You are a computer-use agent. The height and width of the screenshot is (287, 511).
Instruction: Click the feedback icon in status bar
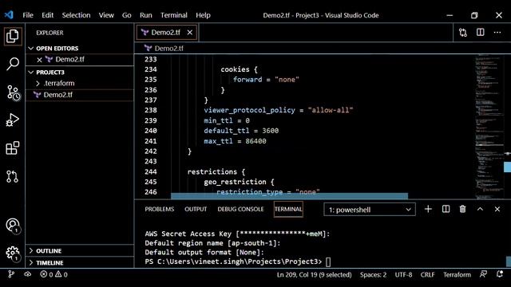(483, 274)
